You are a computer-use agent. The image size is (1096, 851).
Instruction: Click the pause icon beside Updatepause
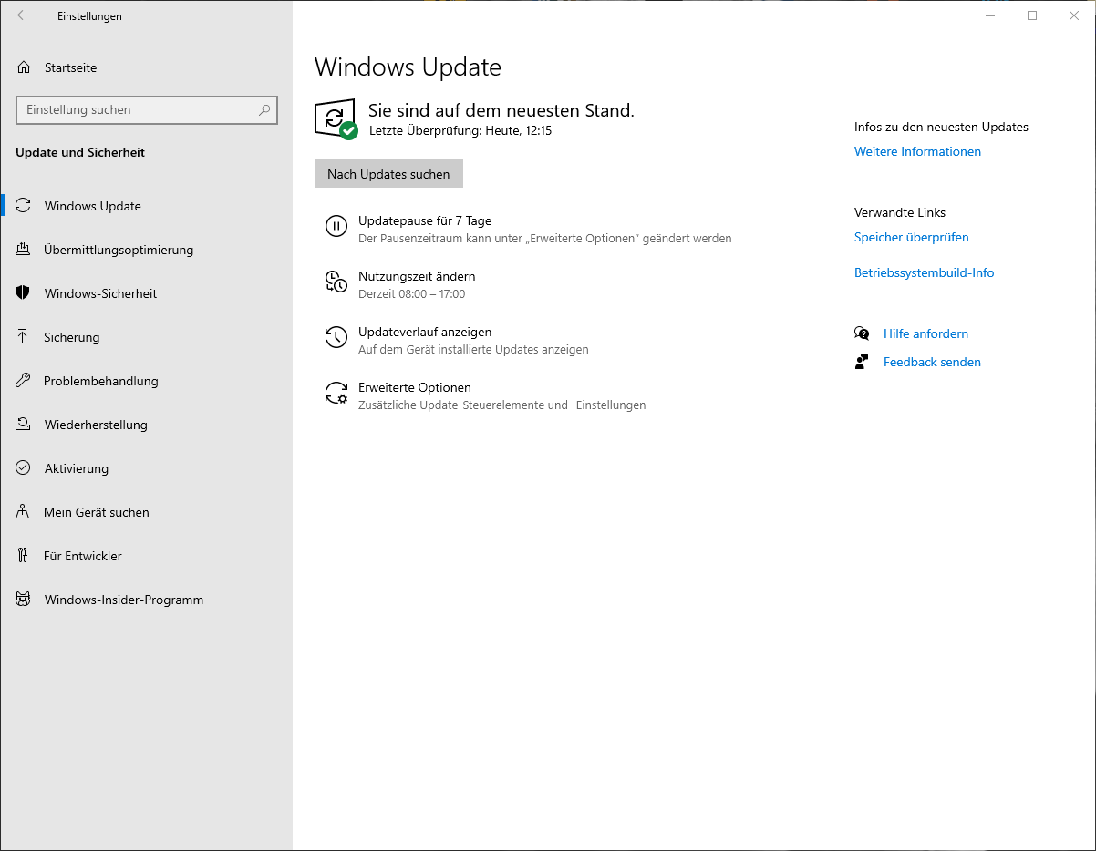tap(336, 227)
